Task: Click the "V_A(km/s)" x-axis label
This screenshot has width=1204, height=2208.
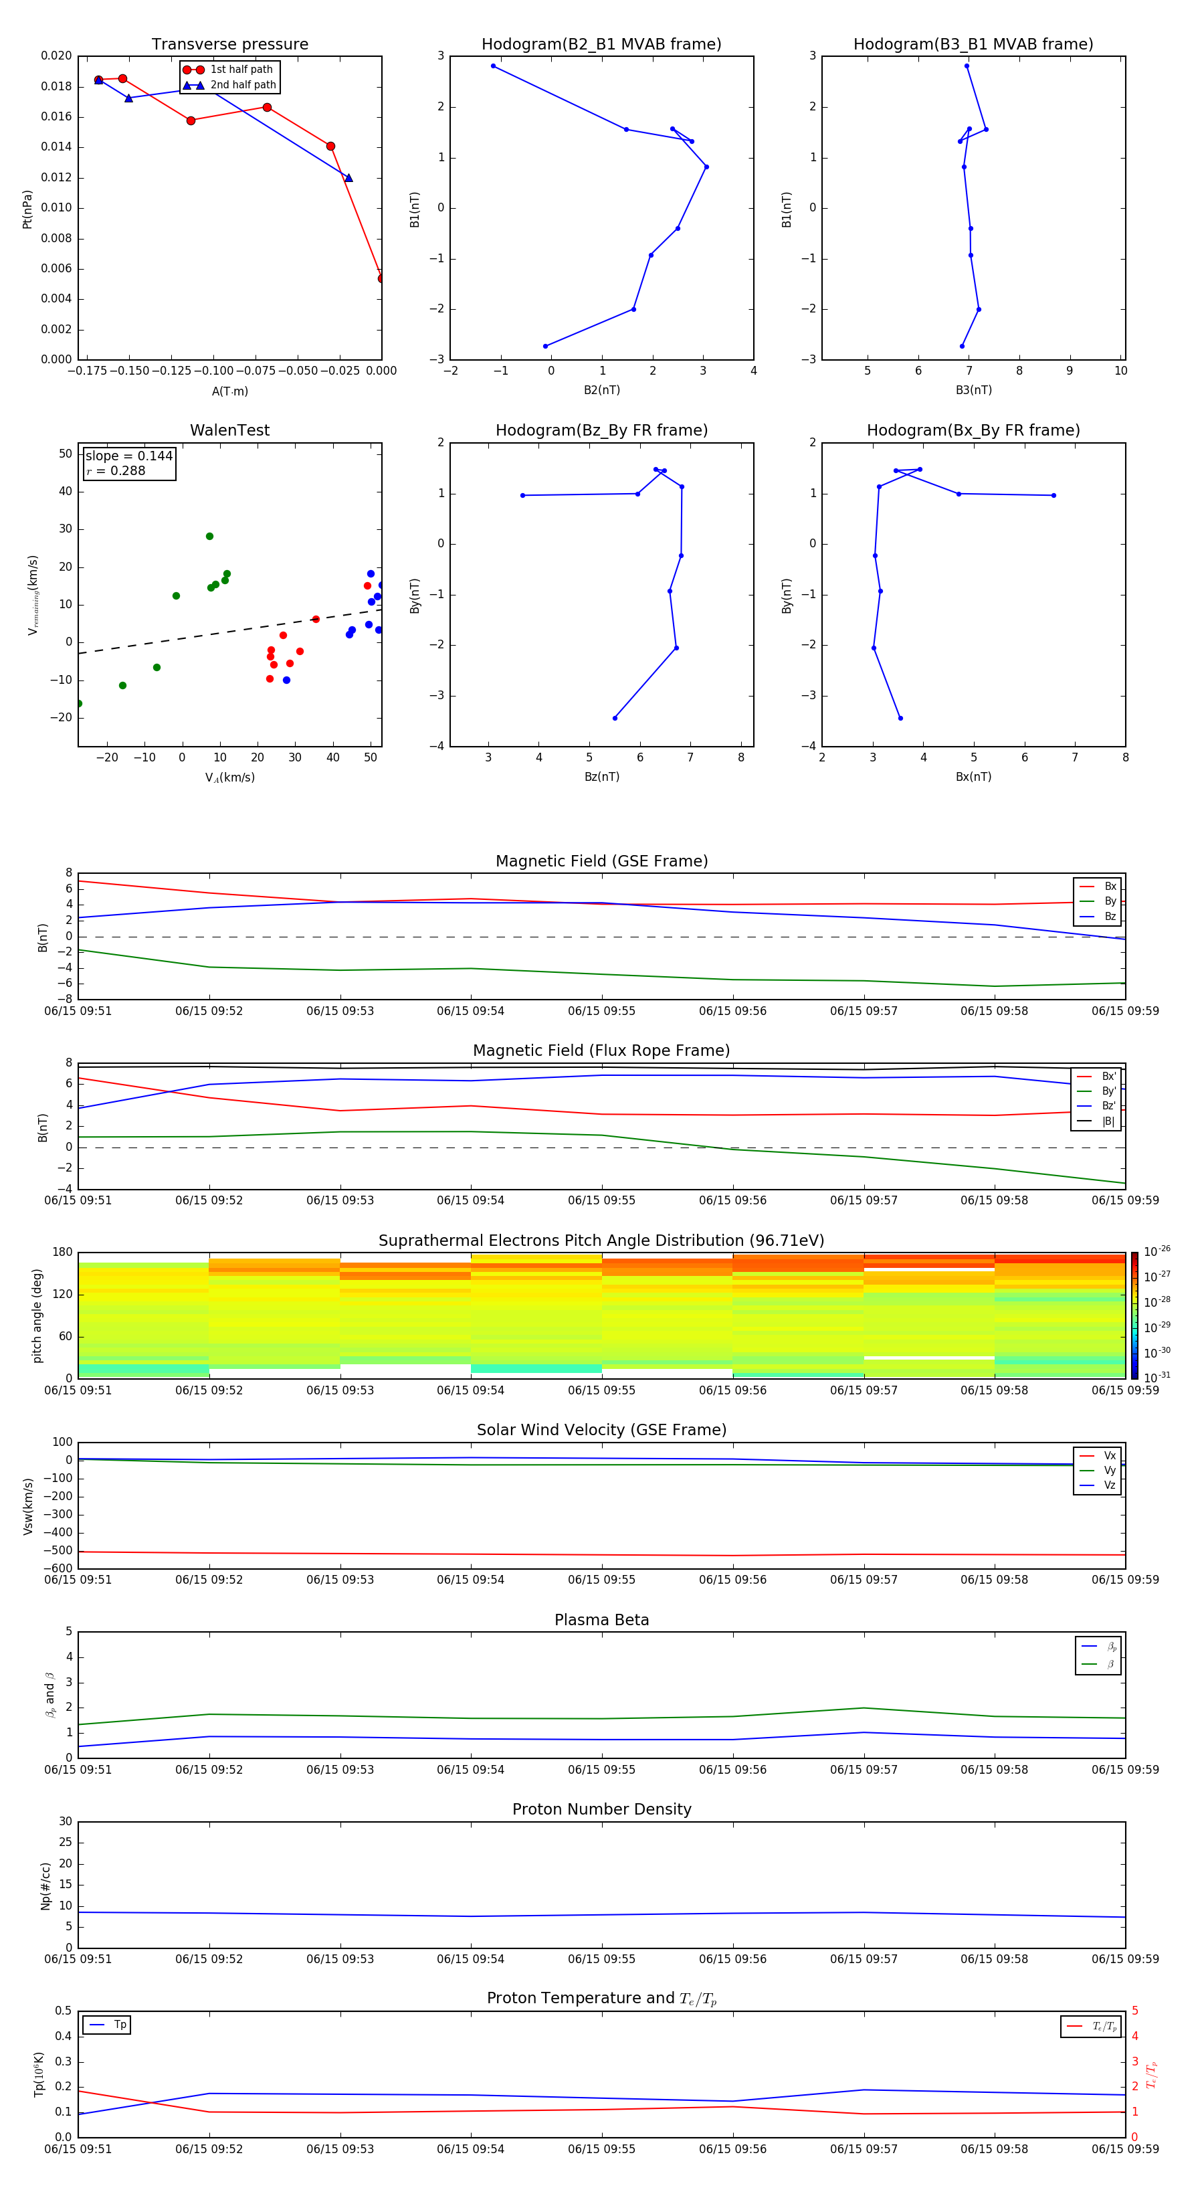Action: pyautogui.click(x=229, y=777)
